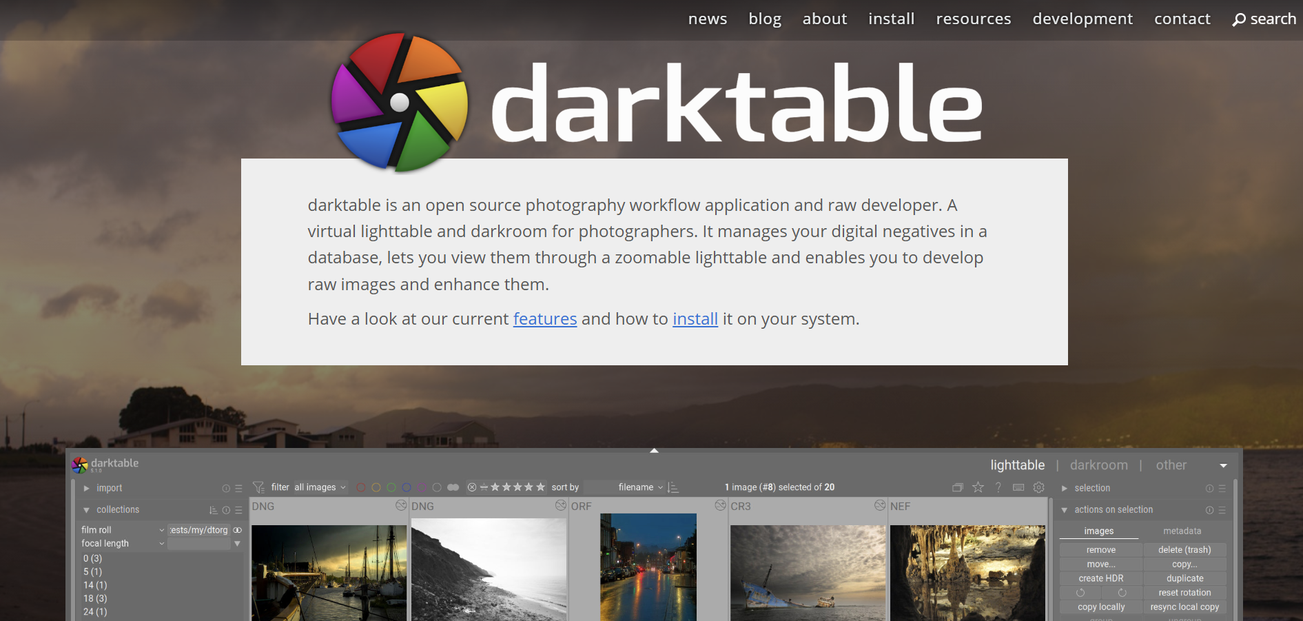1303x621 pixels.
Task: Click the 'delete (trash)' button
Action: click(x=1184, y=550)
